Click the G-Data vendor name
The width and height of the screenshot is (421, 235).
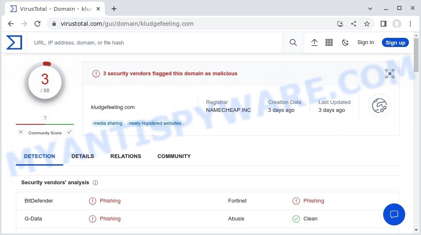point(33,219)
